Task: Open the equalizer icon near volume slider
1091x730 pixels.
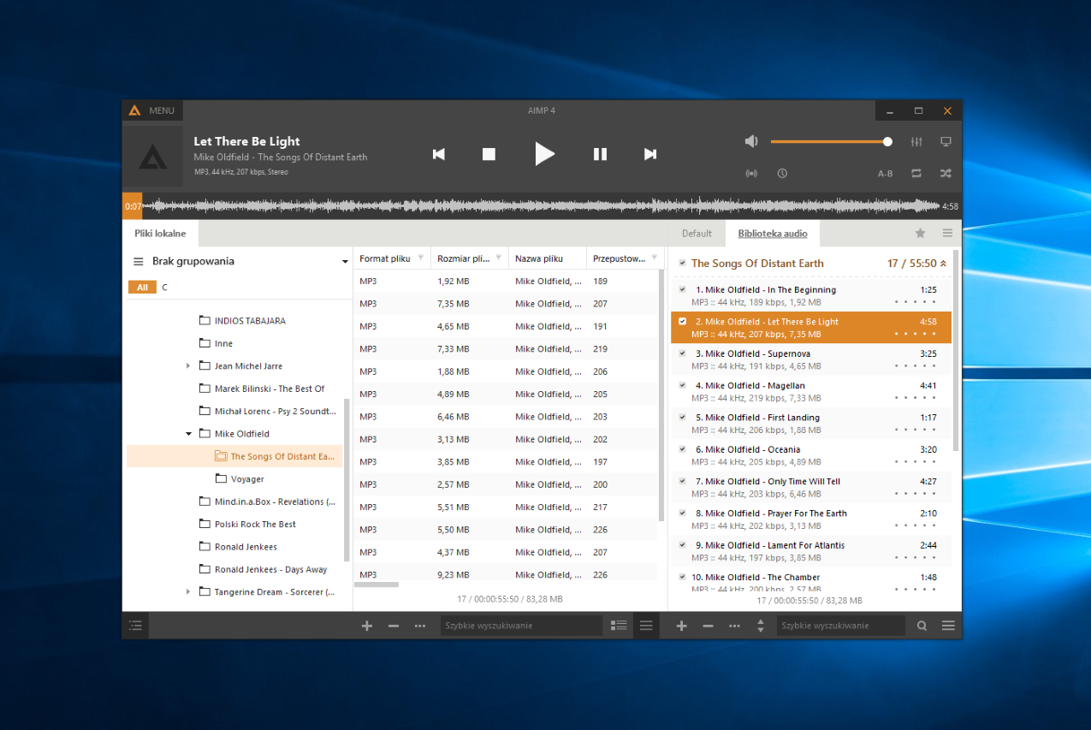Action: 916,141
